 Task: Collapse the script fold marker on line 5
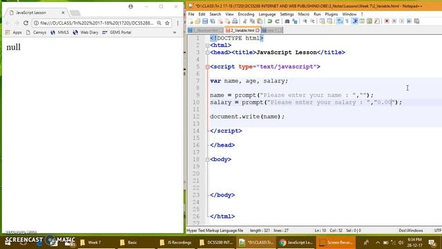point(207,67)
